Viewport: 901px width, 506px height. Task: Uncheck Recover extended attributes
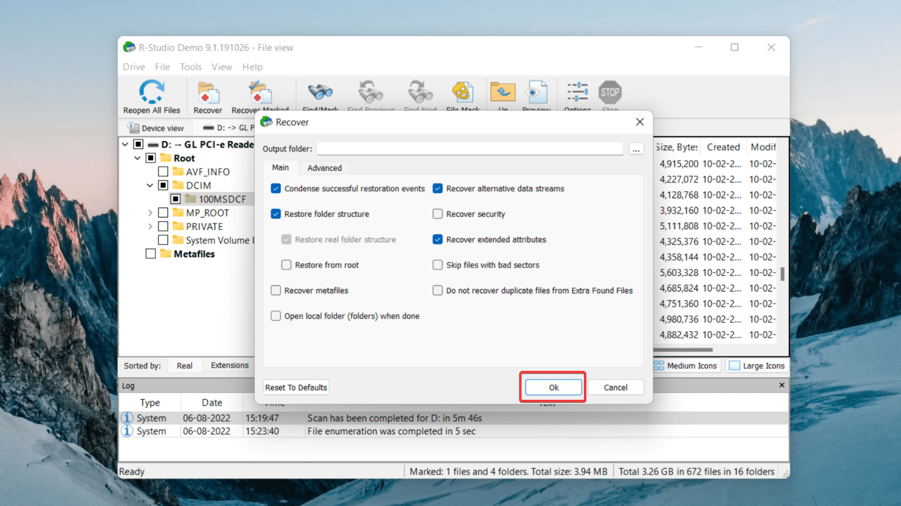coord(437,239)
